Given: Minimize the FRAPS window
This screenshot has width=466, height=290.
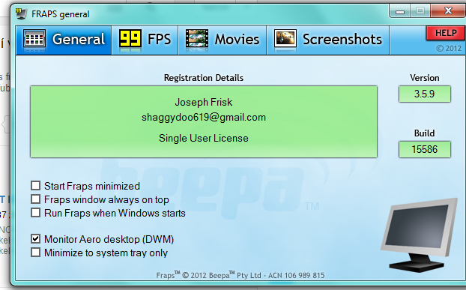Looking at the screenshot, I should click(400, 11).
